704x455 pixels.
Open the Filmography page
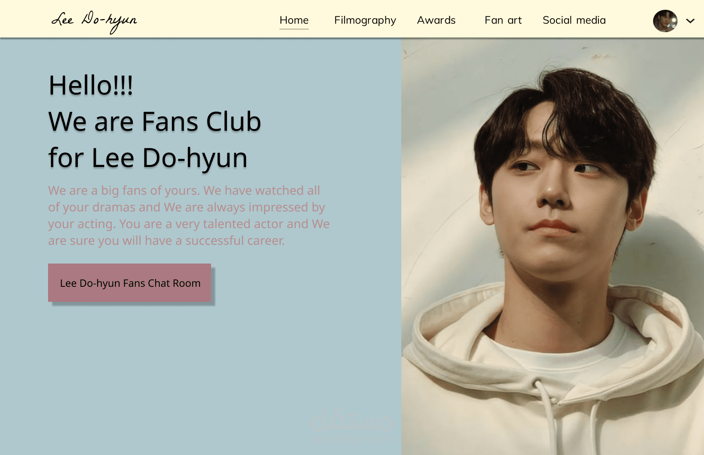pyautogui.click(x=365, y=20)
